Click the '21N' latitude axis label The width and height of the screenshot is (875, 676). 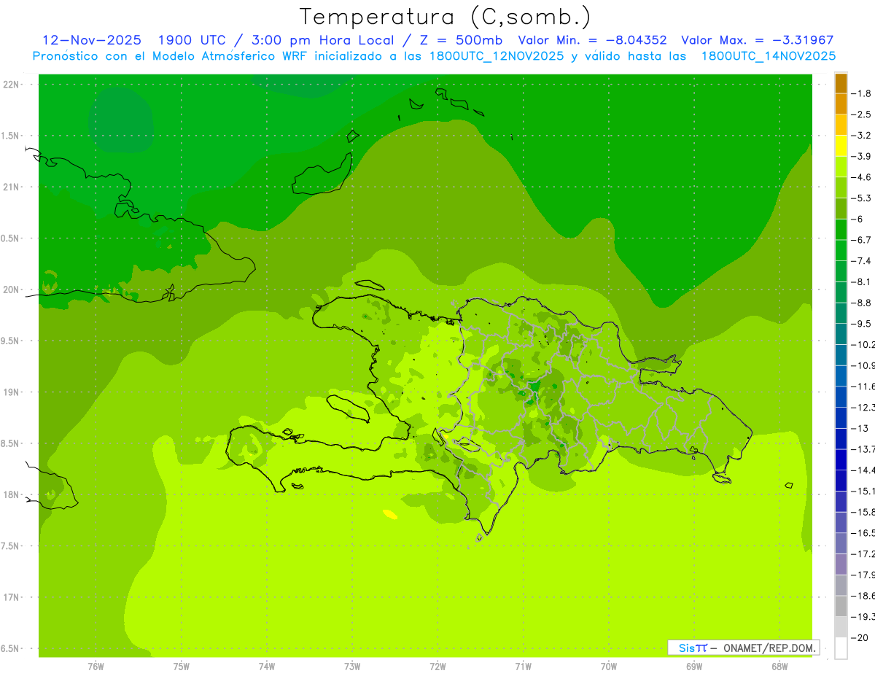click(12, 187)
